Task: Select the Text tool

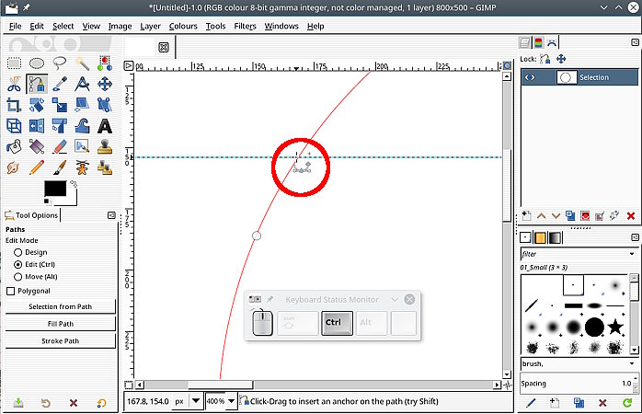Action: [x=105, y=126]
